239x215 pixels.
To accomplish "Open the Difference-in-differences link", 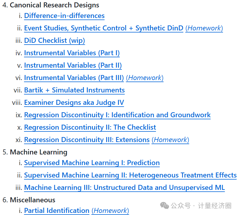I will (64, 16).
